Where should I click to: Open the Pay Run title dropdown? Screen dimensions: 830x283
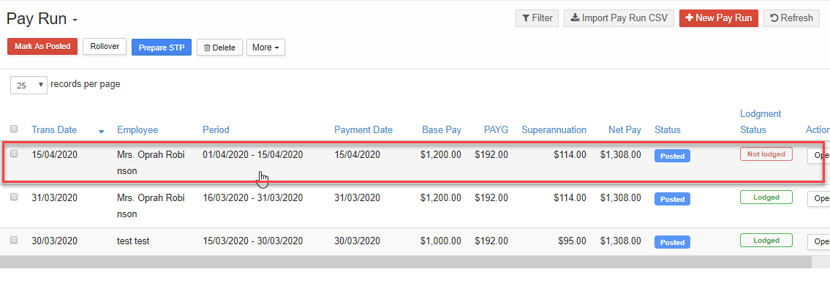75,20
